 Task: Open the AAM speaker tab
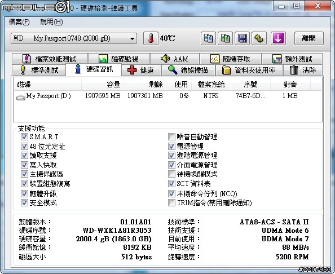[175, 59]
